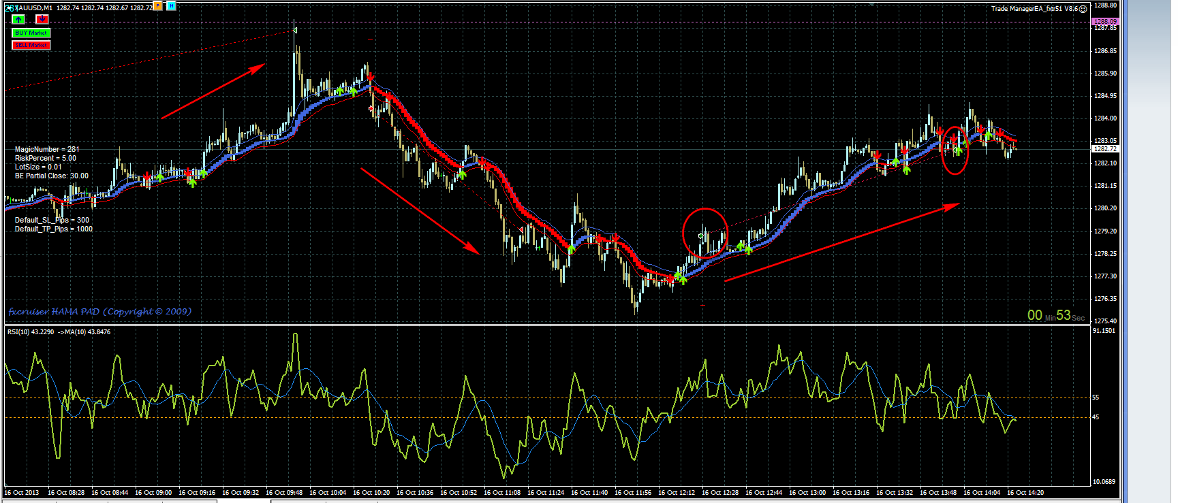Click the pink 1288.09 price level label
This screenshot has height=503, width=1178.
pos(1105,22)
